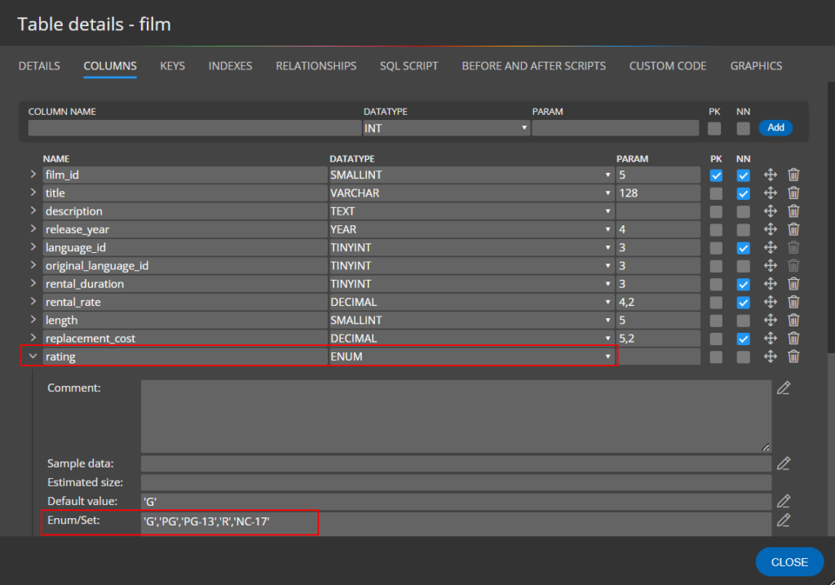Enable the NN checkbox for description
This screenshot has width=835, height=585.
(x=743, y=211)
